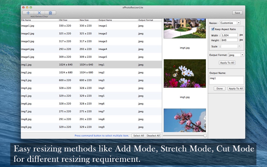The width and height of the screenshot is (267, 167).
Task: Select all items in the list
Action: [x=139, y=136]
